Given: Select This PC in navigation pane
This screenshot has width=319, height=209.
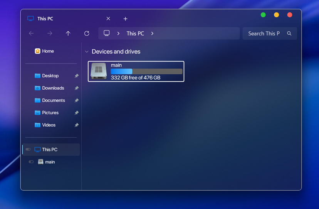Looking at the screenshot, I should click(x=51, y=149).
